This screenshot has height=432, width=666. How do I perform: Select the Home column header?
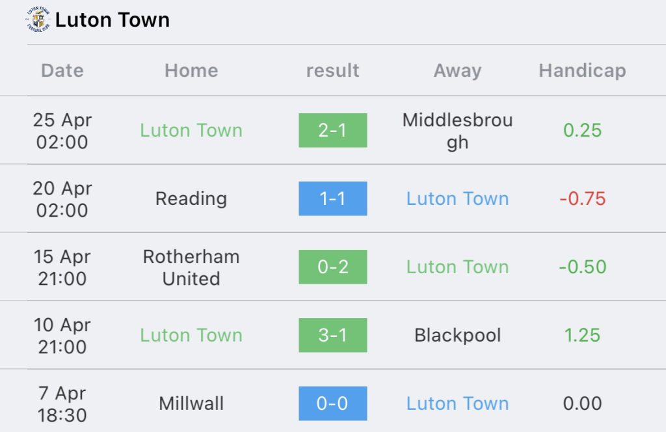(x=191, y=70)
